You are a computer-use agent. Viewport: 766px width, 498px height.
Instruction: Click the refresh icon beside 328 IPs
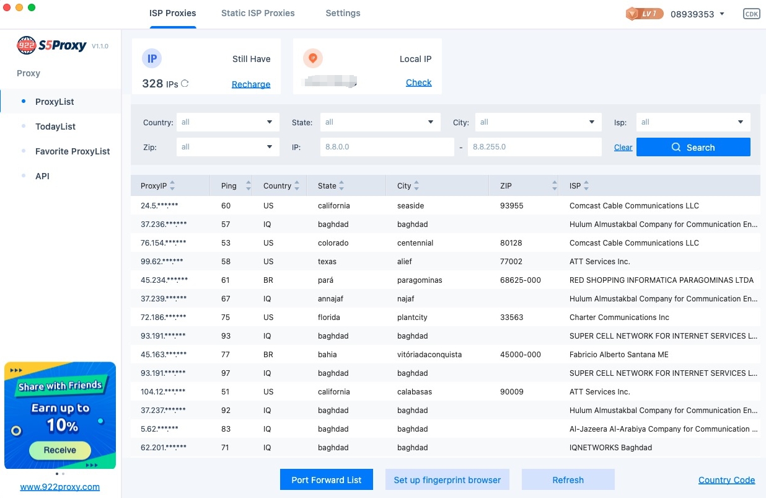[185, 84]
